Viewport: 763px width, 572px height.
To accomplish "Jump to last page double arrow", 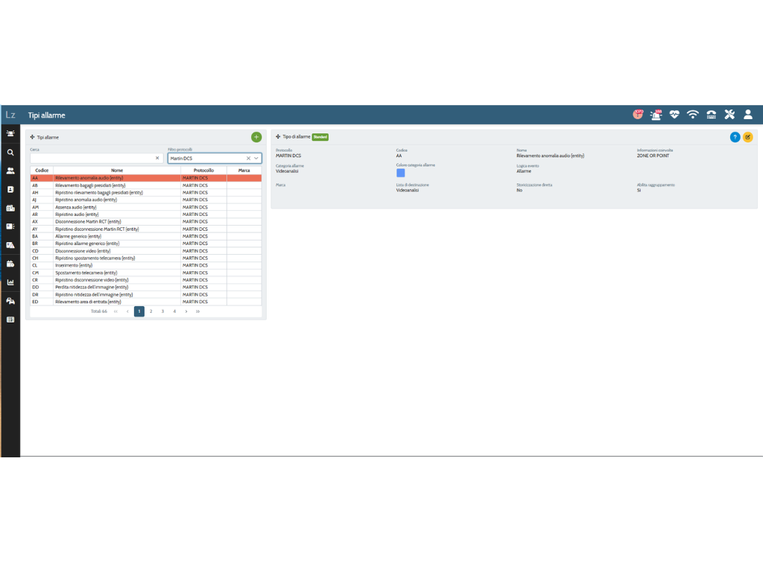I will 197,311.
